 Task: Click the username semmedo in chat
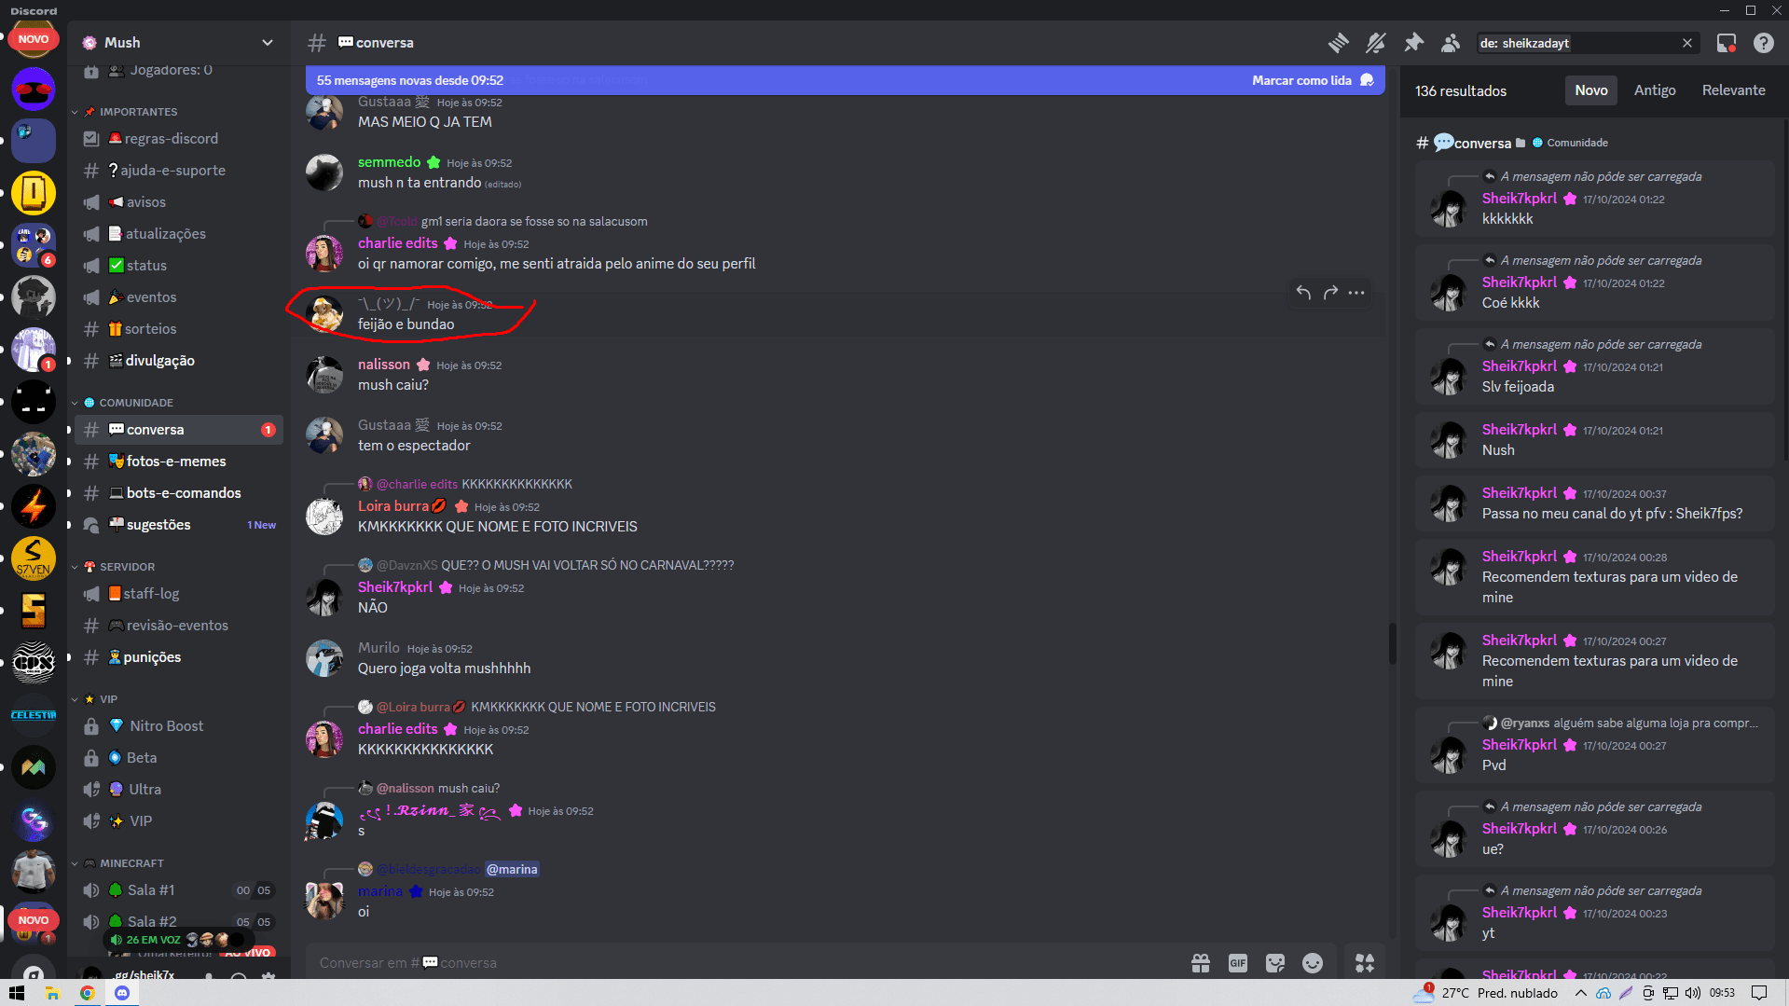pos(389,162)
